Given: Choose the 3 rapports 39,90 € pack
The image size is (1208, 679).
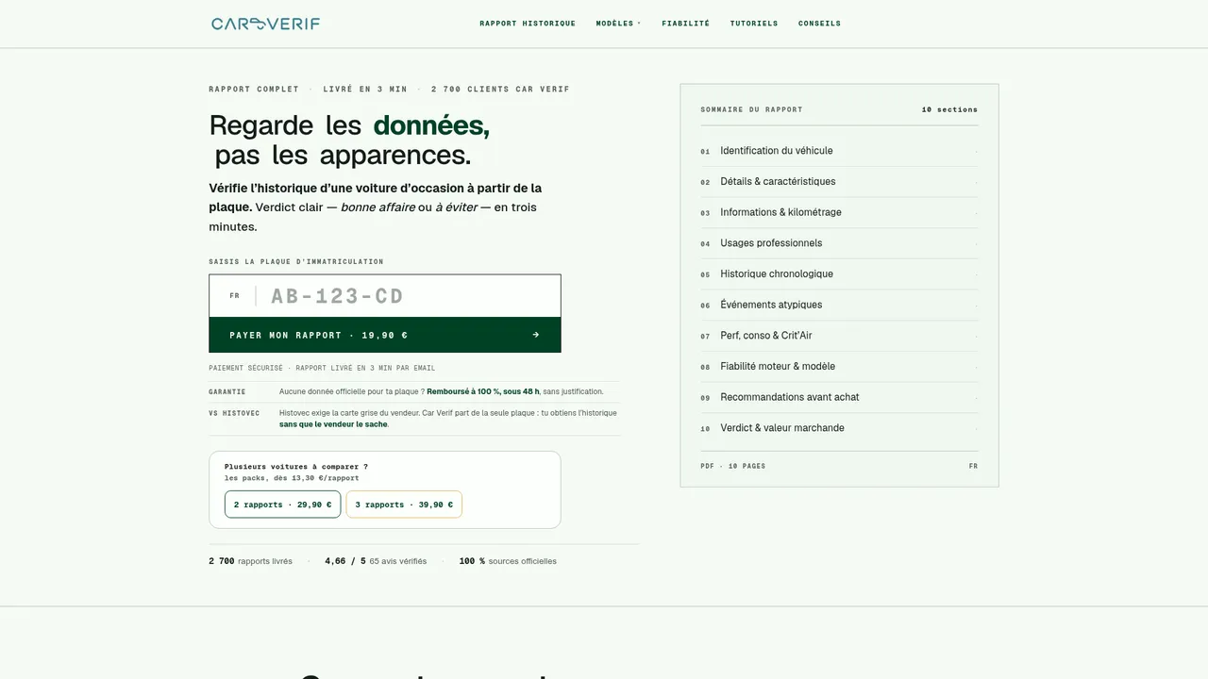Looking at the screenshot, I should [x=404, y=505].
